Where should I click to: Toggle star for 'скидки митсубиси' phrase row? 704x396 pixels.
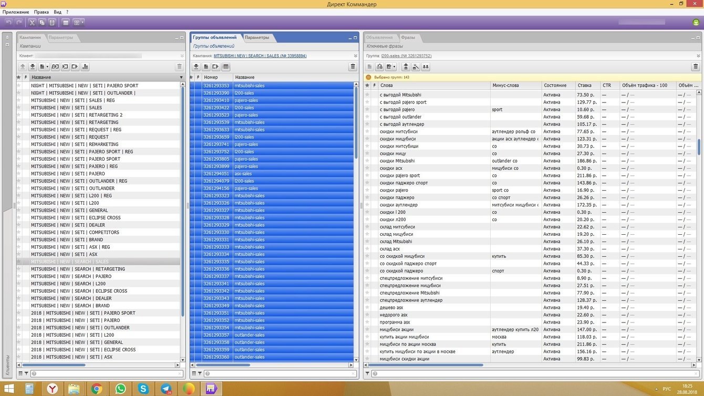point(368,132)
